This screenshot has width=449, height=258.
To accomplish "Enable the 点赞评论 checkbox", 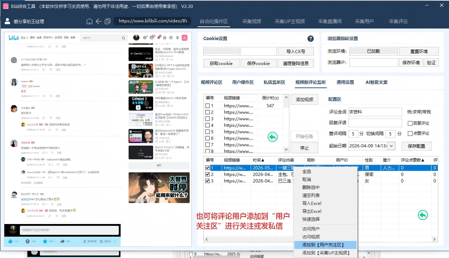I will point(410,133).
